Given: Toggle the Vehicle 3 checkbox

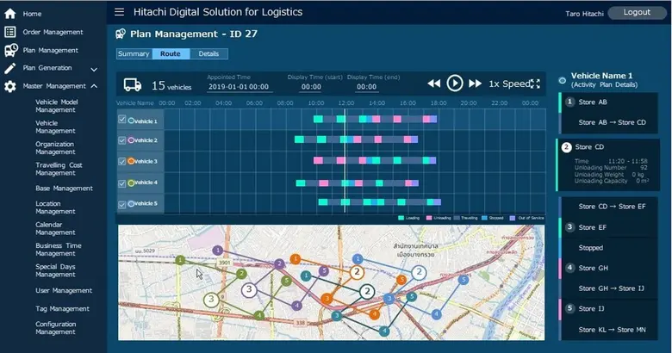Looking at the screenshot, I should coord(121,161).
